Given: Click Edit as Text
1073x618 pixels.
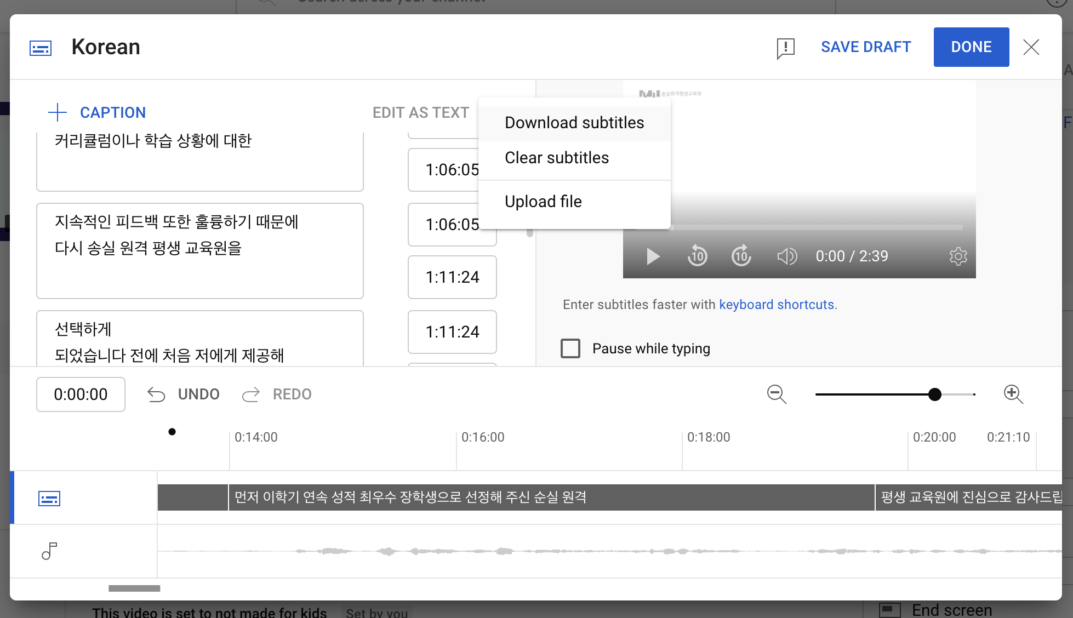Looking at the screenshot, I should 420,112.
